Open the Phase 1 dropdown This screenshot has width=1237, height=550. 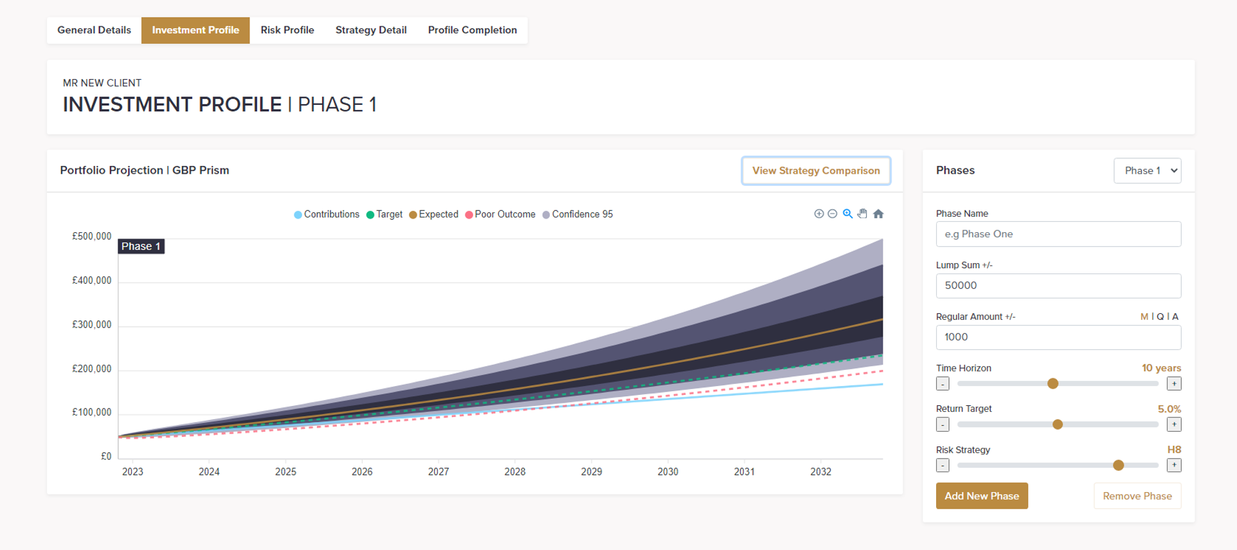(x=1148, y=170)
